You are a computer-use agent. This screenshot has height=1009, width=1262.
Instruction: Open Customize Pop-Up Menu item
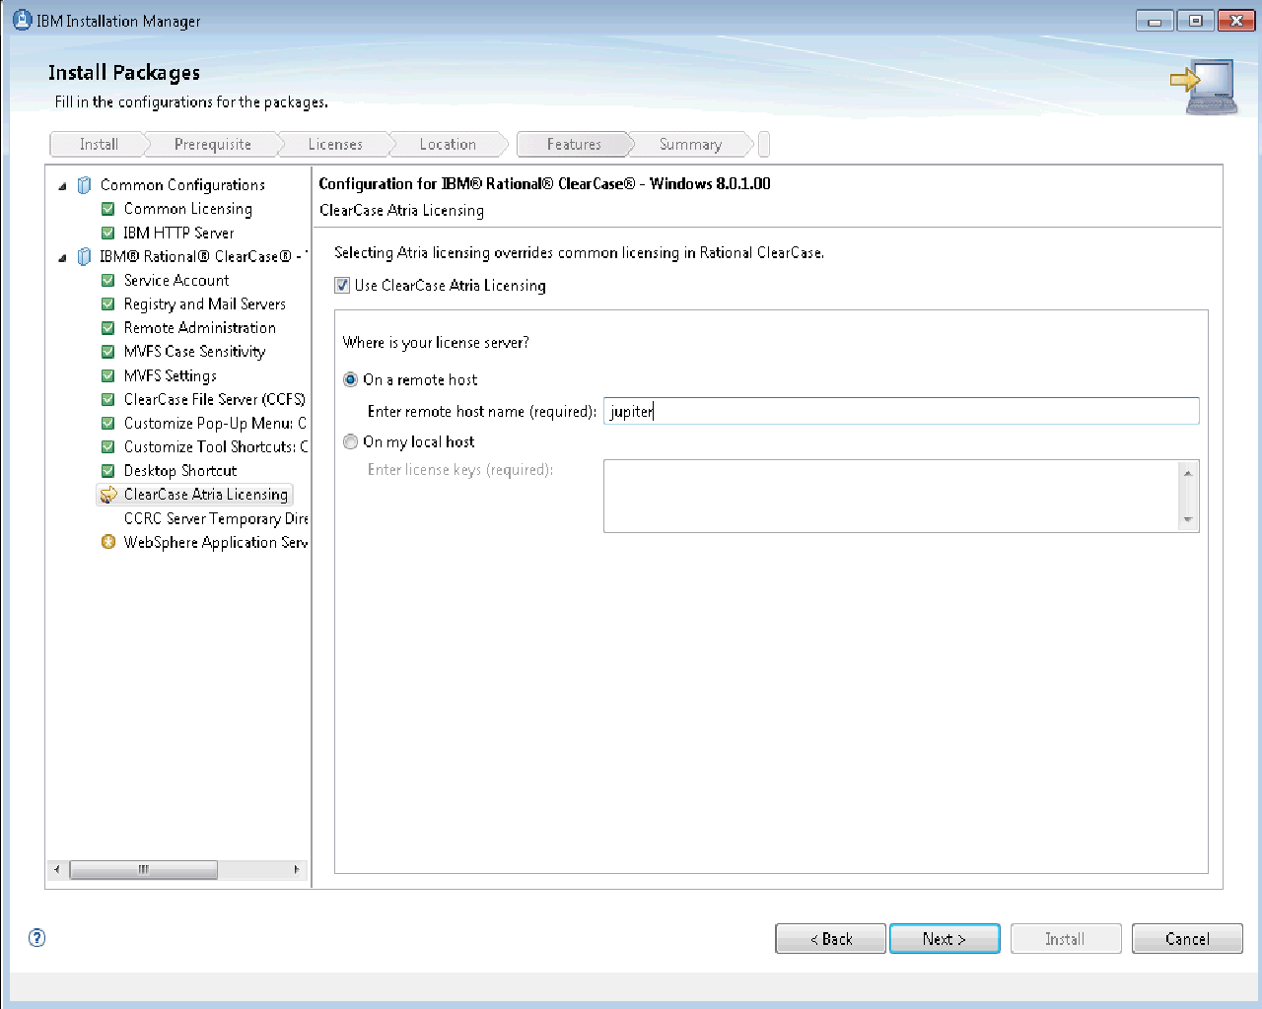(x=215, y=423)
